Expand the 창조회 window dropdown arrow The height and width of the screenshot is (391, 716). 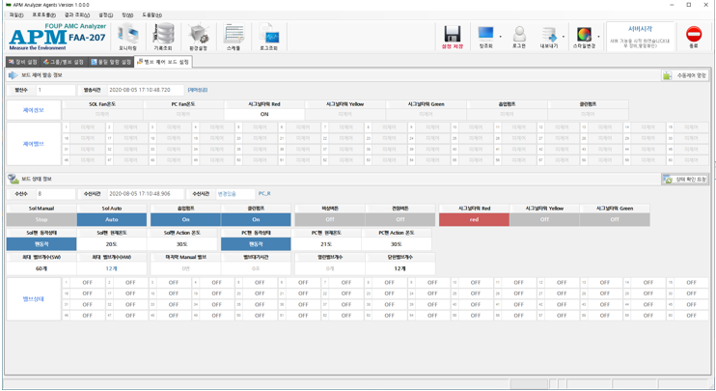click(x=500, y=37)
